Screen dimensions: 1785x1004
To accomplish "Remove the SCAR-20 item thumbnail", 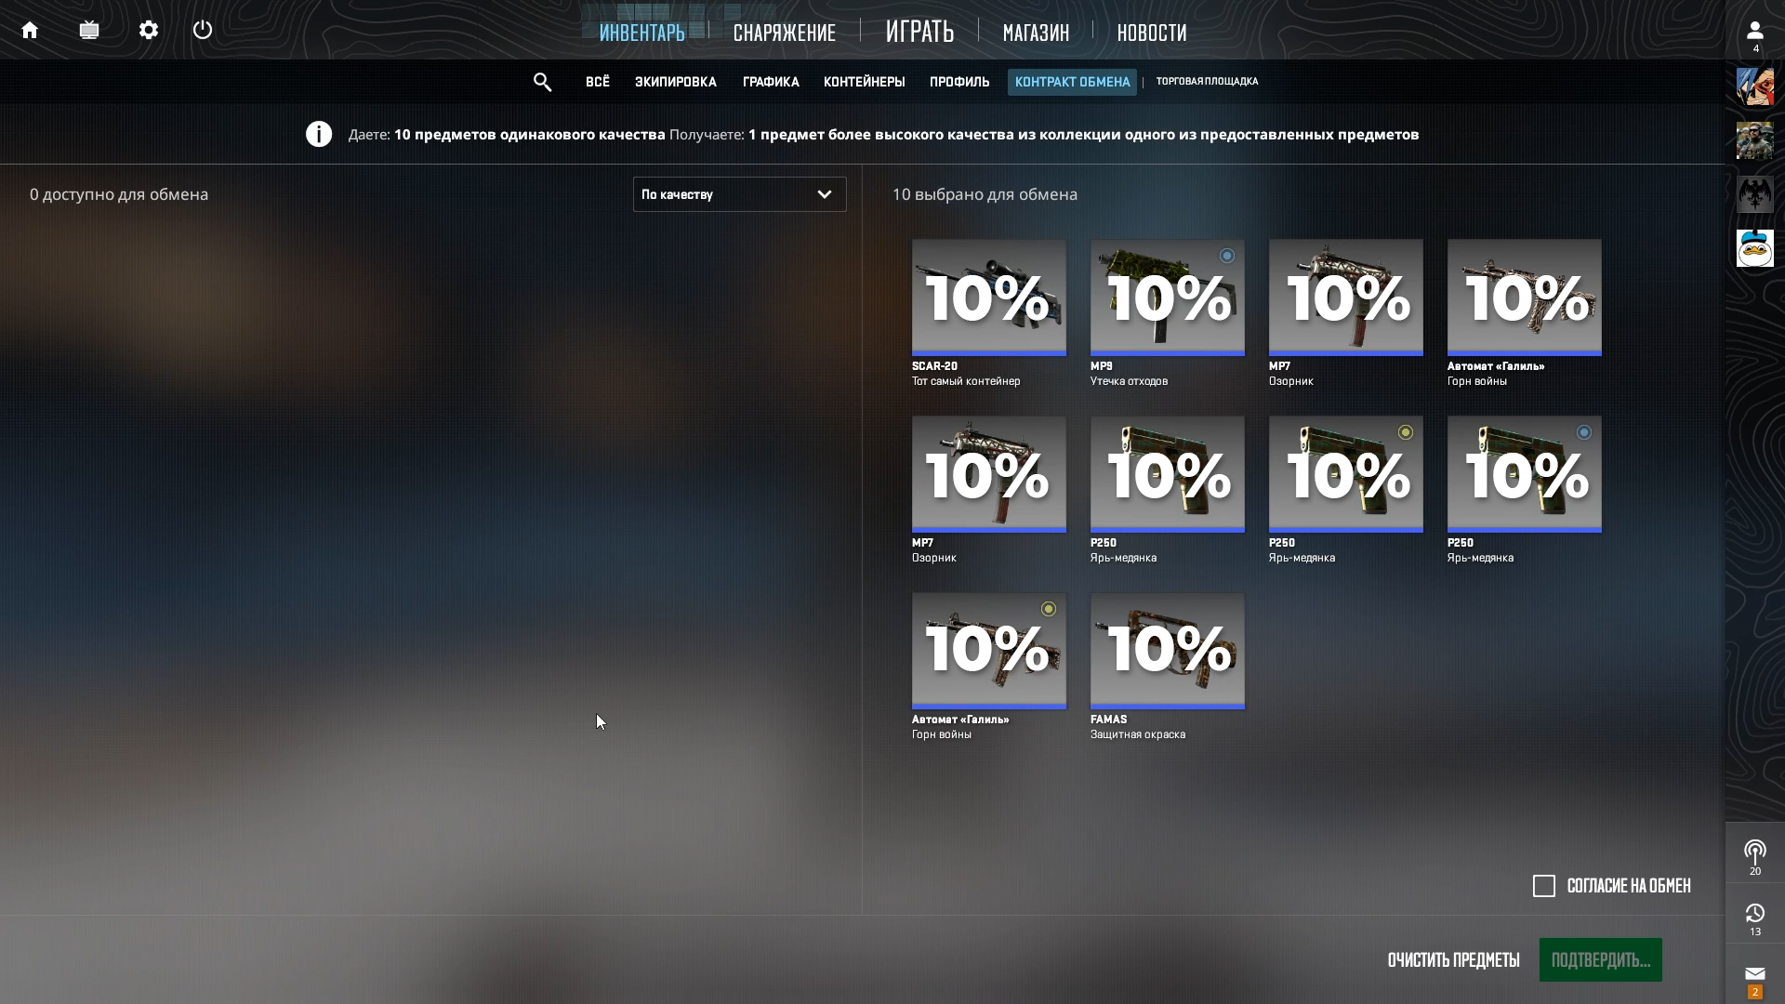I will click(988, 297).
